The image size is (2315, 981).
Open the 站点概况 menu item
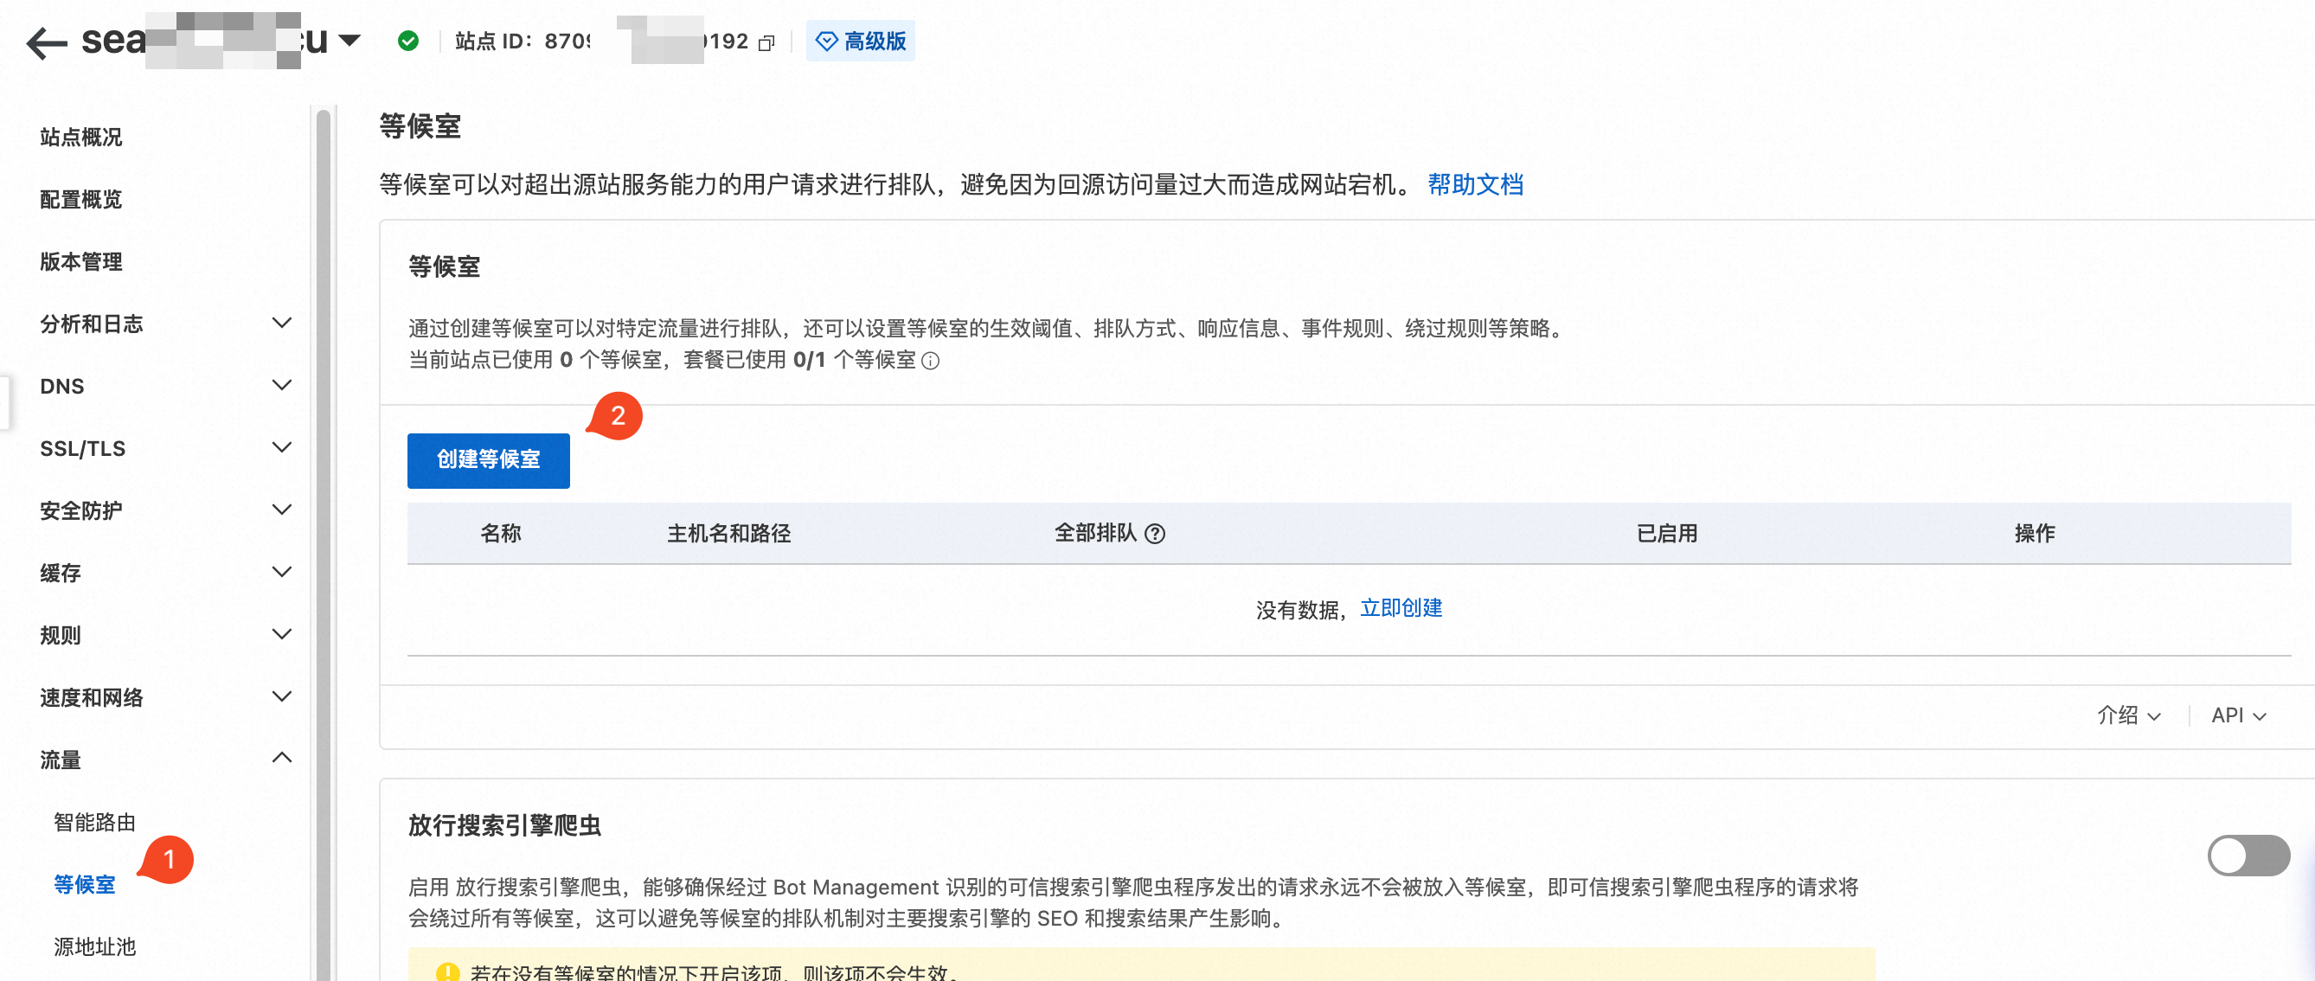tap(80, 137)
